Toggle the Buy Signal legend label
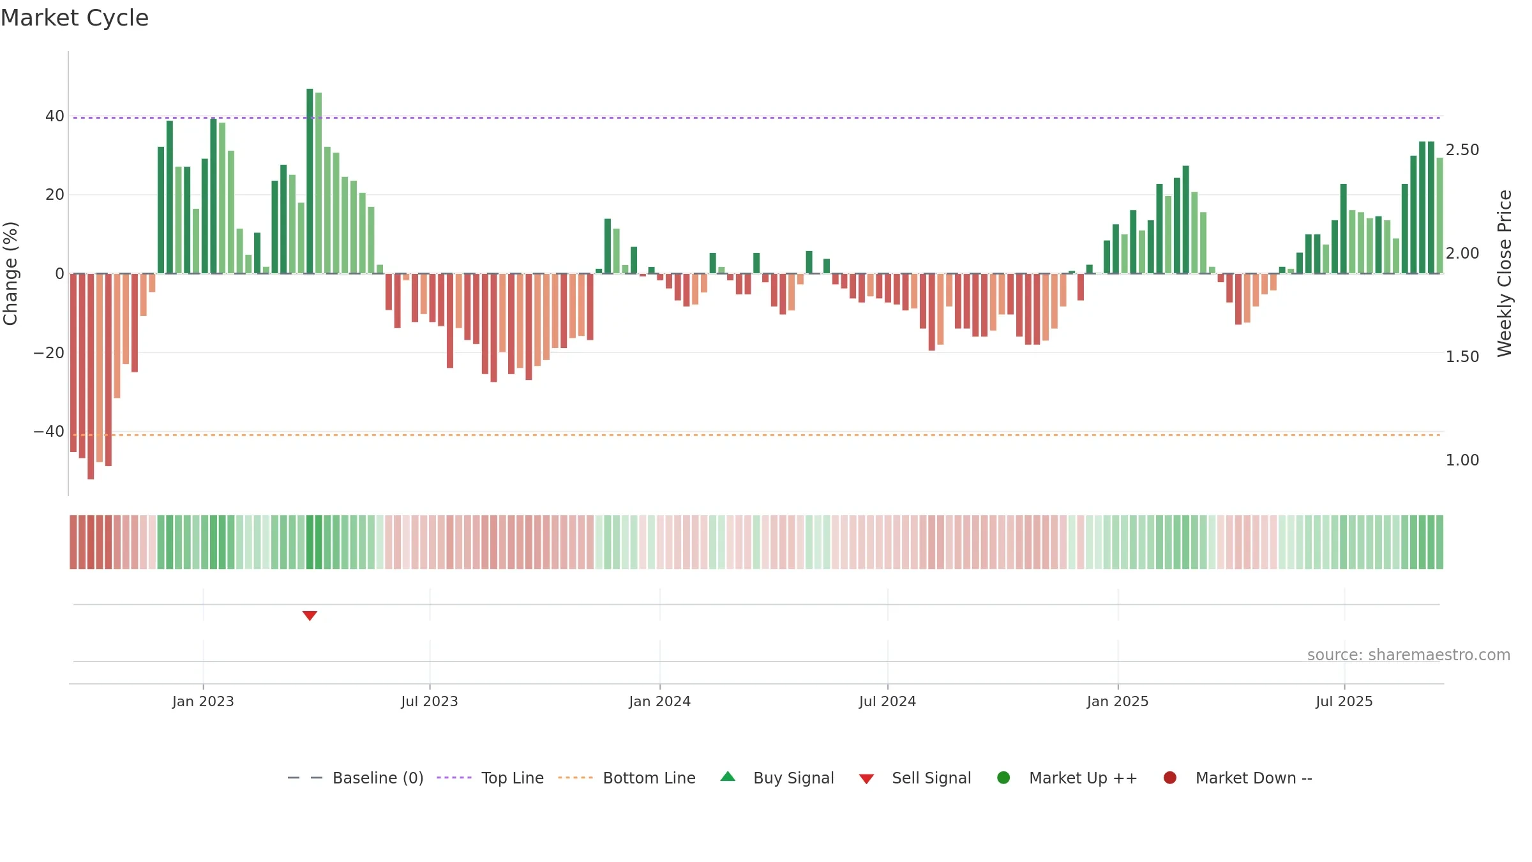1532x862 pixels. (793, 778)
